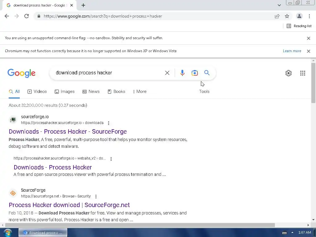Image resolution: width=316 pixels, height=237 pixels.
Task: Bookmark this tab with the star icon
Action: pyautogui.click(x=287, y=16)
